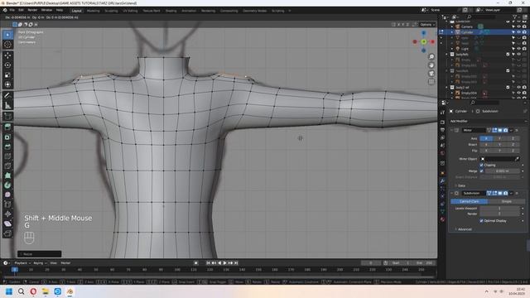Select the Edge Slide tool
This screenshot has height=298, width=530.
[7, 204]
